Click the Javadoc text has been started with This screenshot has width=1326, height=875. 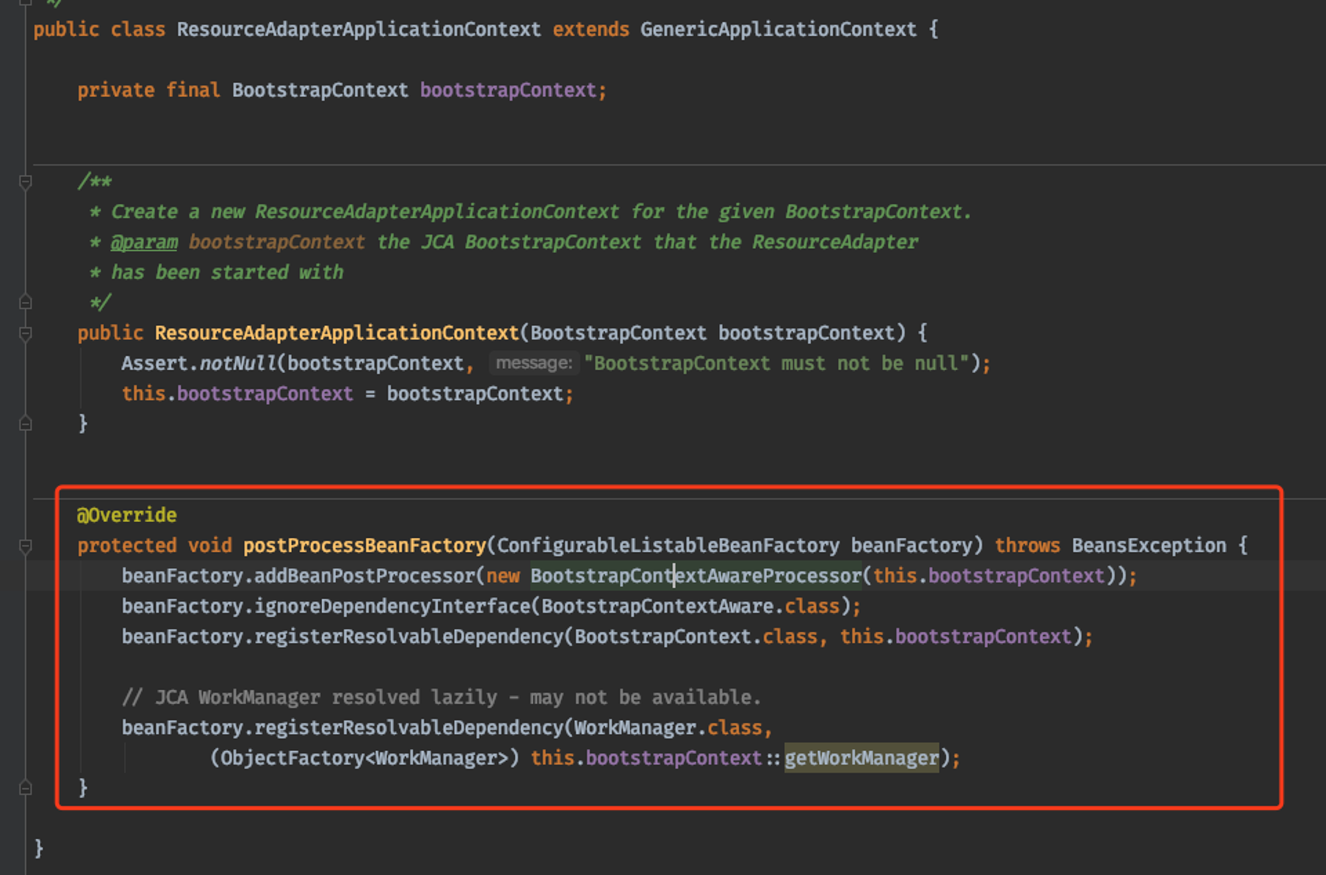point(227,273)
